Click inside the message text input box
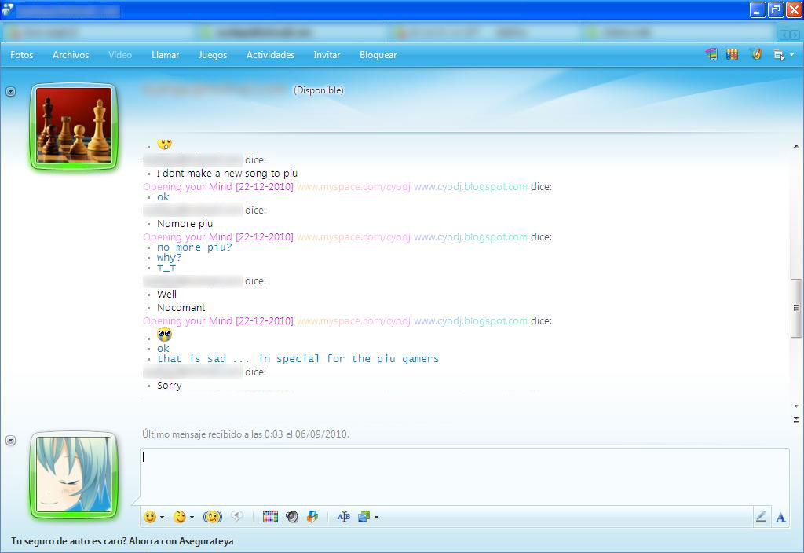The width and height of the screenshot is (804, 553). 463,475
